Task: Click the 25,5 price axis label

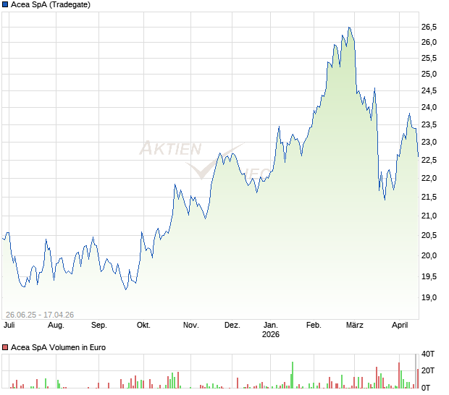Action: (x=429, y=59)
